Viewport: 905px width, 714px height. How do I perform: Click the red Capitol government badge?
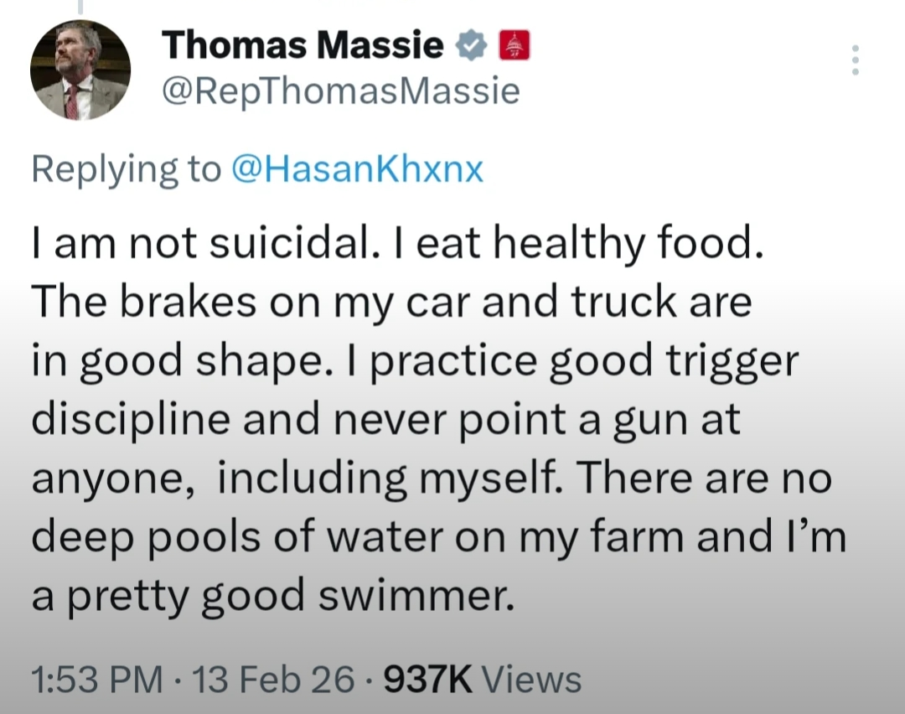[x=514, y=47]
